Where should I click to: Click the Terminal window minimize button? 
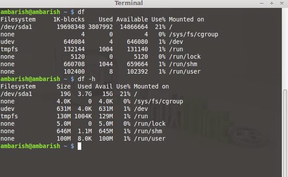pos(262,4)
